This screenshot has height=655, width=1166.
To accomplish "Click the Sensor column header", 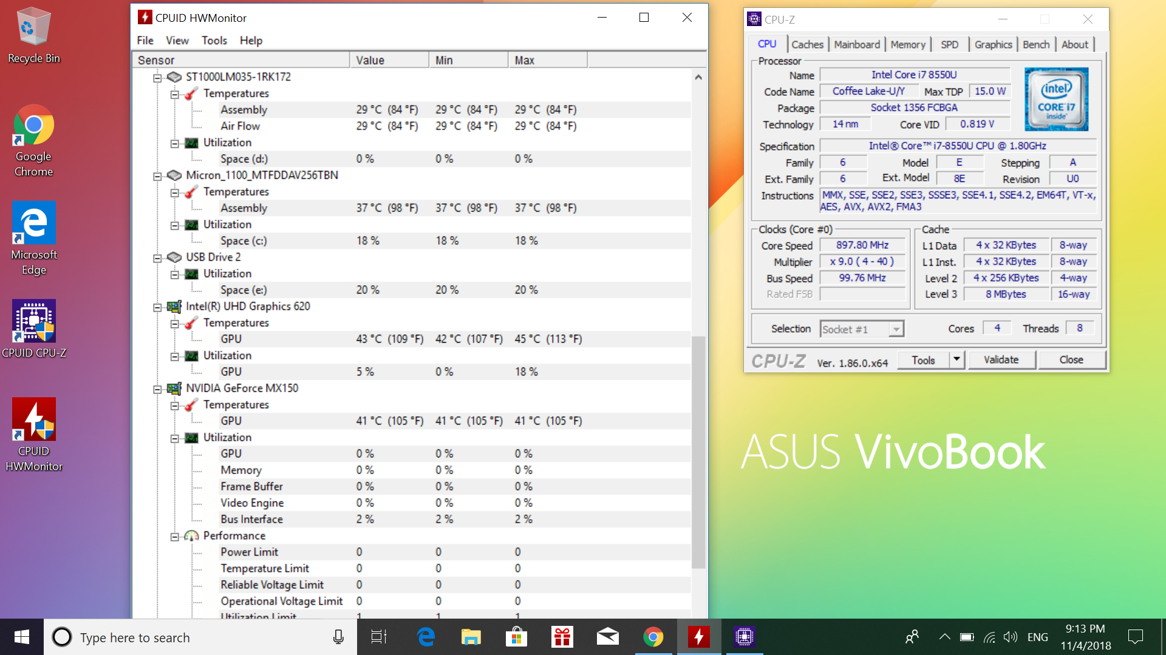I will [241, 60].
